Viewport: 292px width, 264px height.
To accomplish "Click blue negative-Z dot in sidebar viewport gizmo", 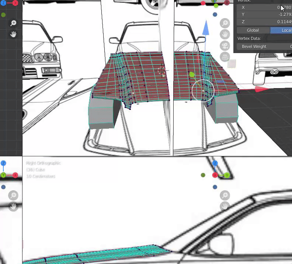I will pyautogui.click(x=215, y=14).
